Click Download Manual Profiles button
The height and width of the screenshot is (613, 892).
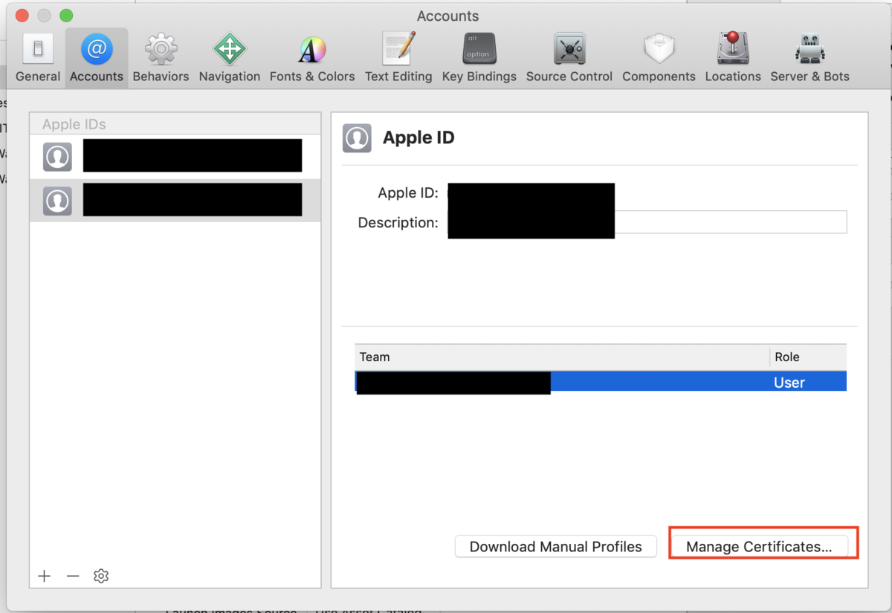coord(556,547)
